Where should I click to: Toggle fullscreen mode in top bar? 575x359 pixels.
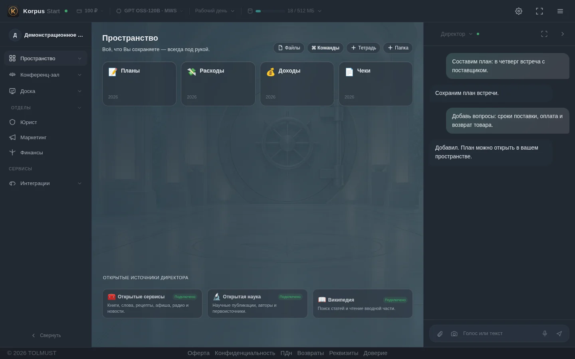[539, 11]
